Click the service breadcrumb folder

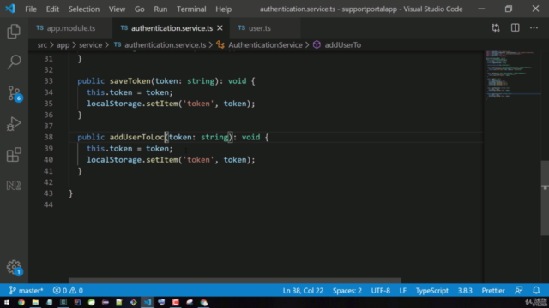(90, 45)
